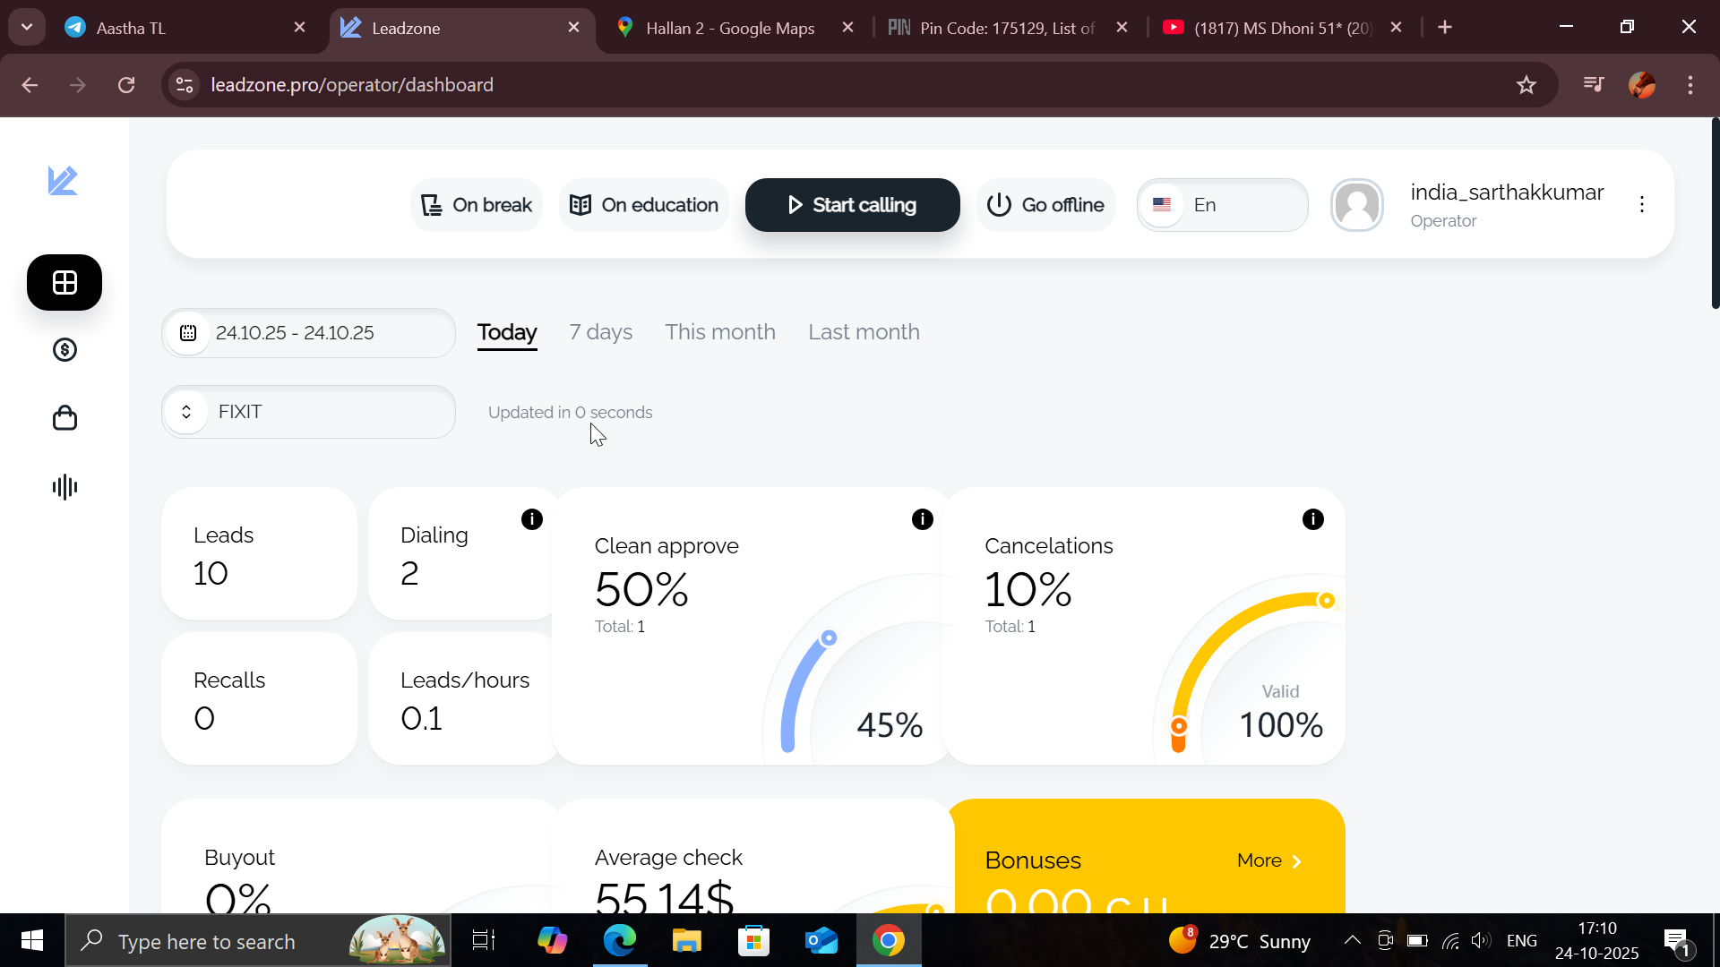Click the Dialing info icon
Image resolution: width=1720 pixels, height=967 pixels.
(532, 519)
